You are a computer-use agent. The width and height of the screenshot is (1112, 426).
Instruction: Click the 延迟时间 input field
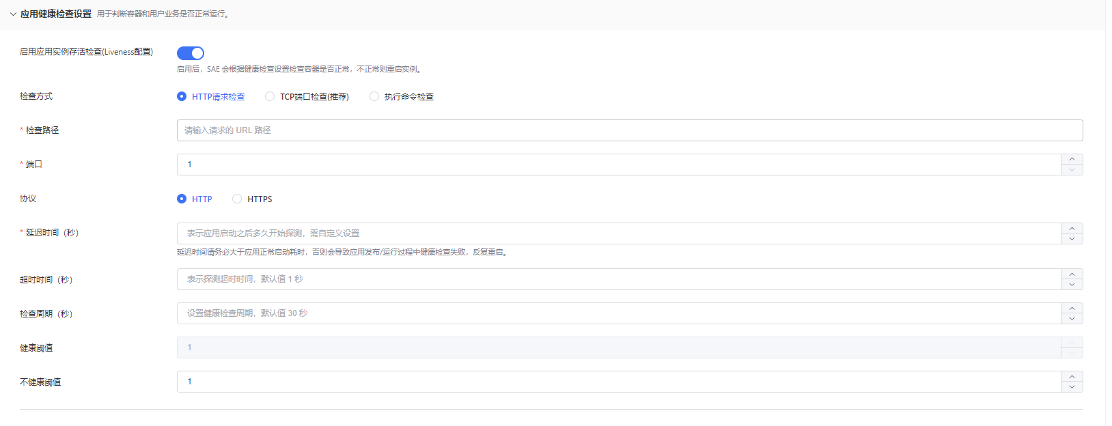pyautogui.click(x=618, y=233)
